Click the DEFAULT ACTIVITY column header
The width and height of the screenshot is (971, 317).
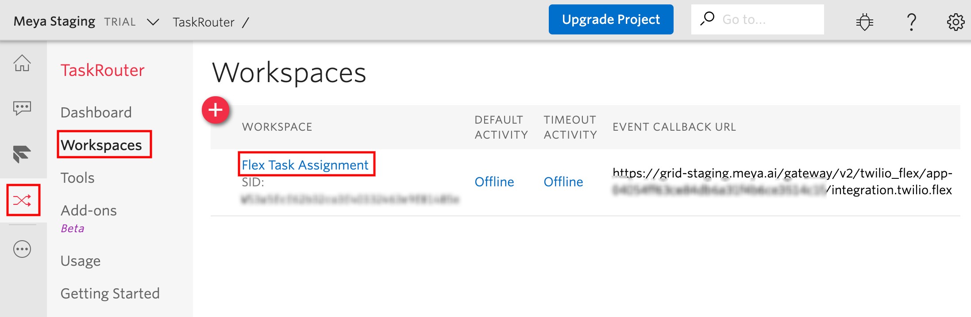(501, 127)
